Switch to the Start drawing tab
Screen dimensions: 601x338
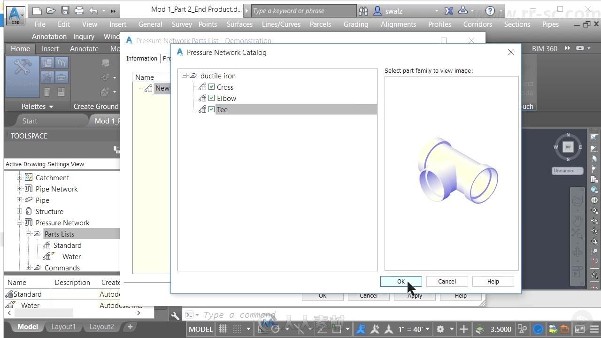(30, 121)
